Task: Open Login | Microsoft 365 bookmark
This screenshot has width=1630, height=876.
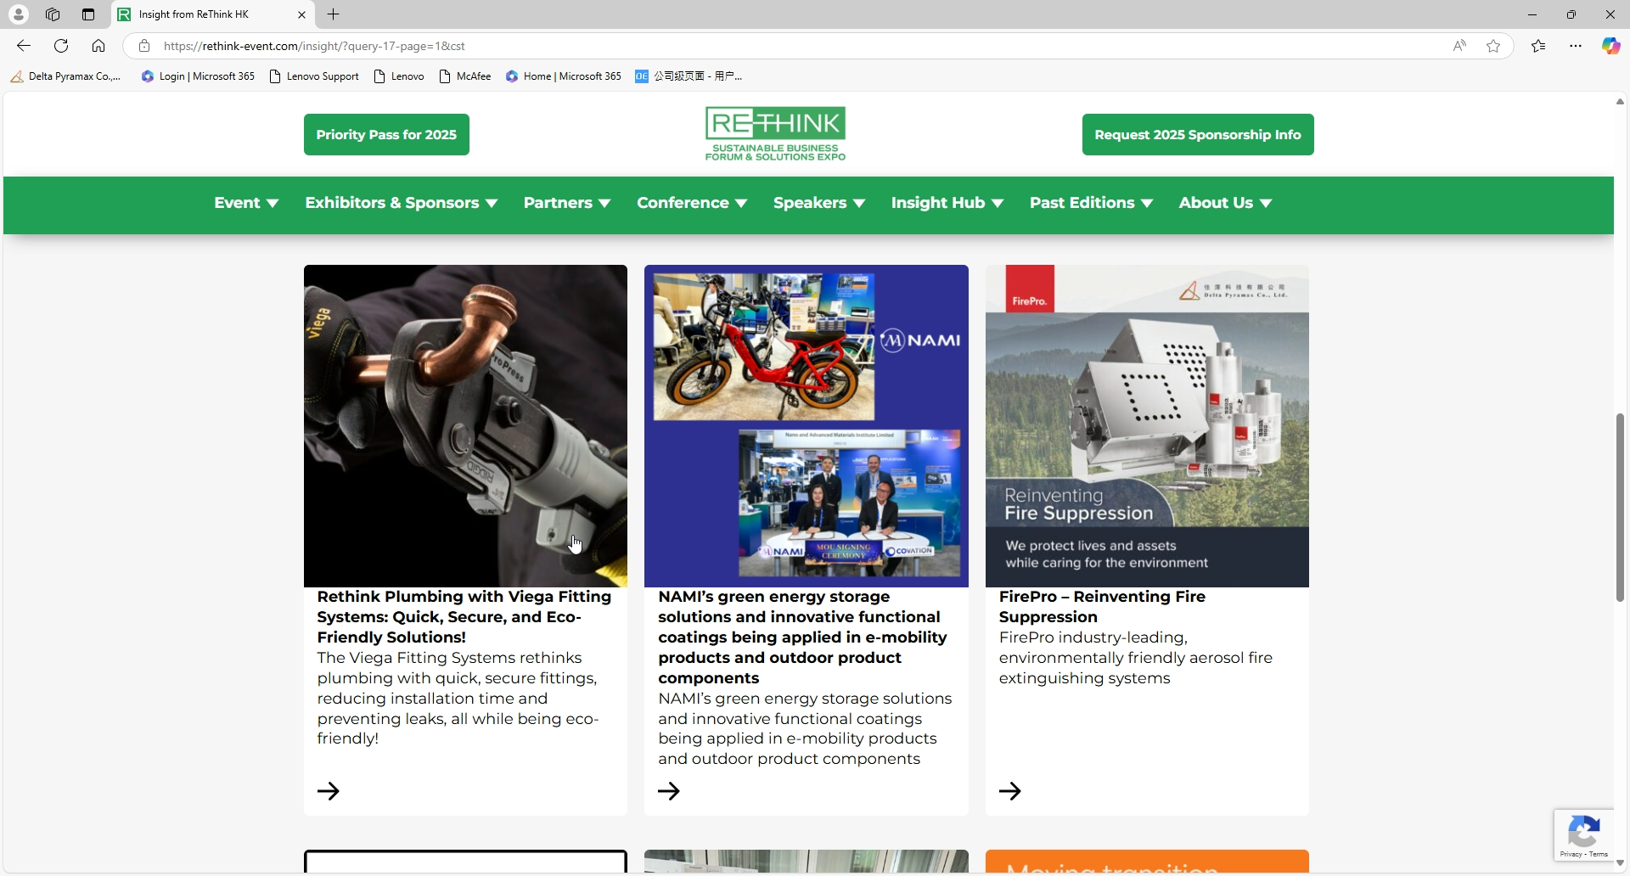Action: pos(198,76)
